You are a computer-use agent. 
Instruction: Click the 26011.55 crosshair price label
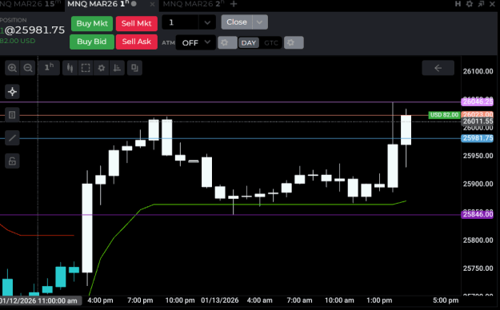(477, 121)
